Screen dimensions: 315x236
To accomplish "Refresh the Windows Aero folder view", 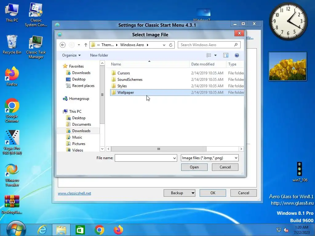I will click(x=171, y=45).
